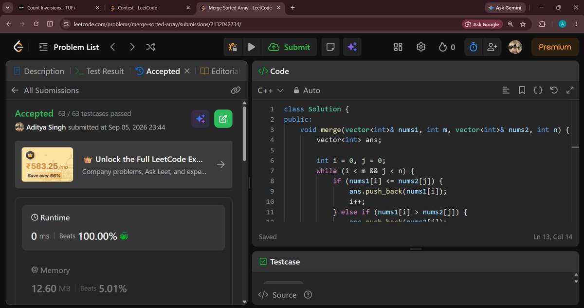The height and width of the screenshot is (308, 584).
Task: Select the Accepted tab
Action: pos(157,71)
